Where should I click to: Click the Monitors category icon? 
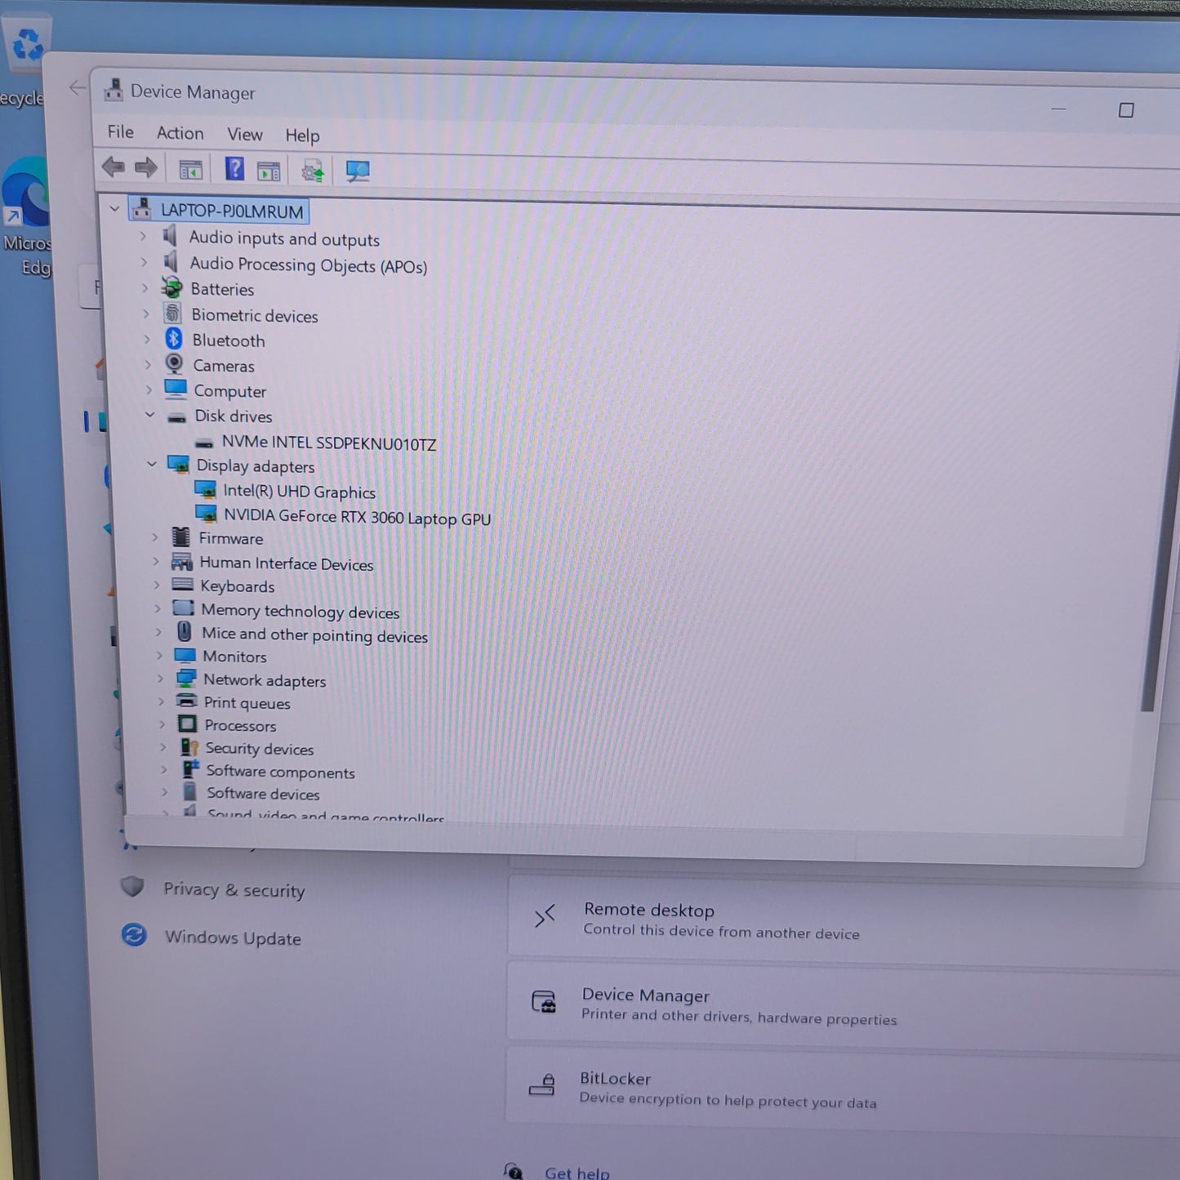coord(185,655)
